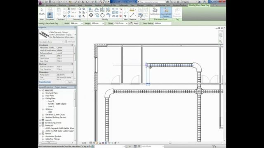Click the Edit Type button
264x148 pixels.
70,42
